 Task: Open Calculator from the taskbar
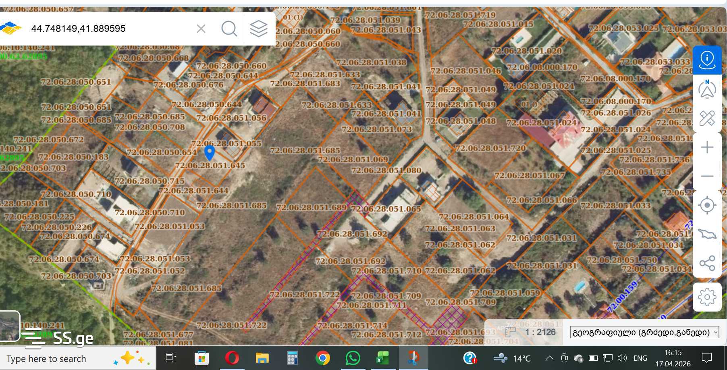(292, 358)
